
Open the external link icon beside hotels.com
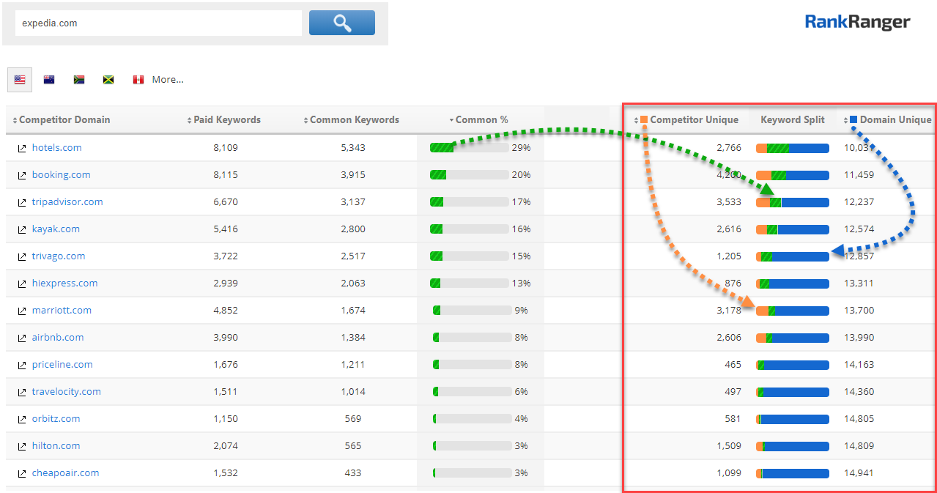pos(22,148)
